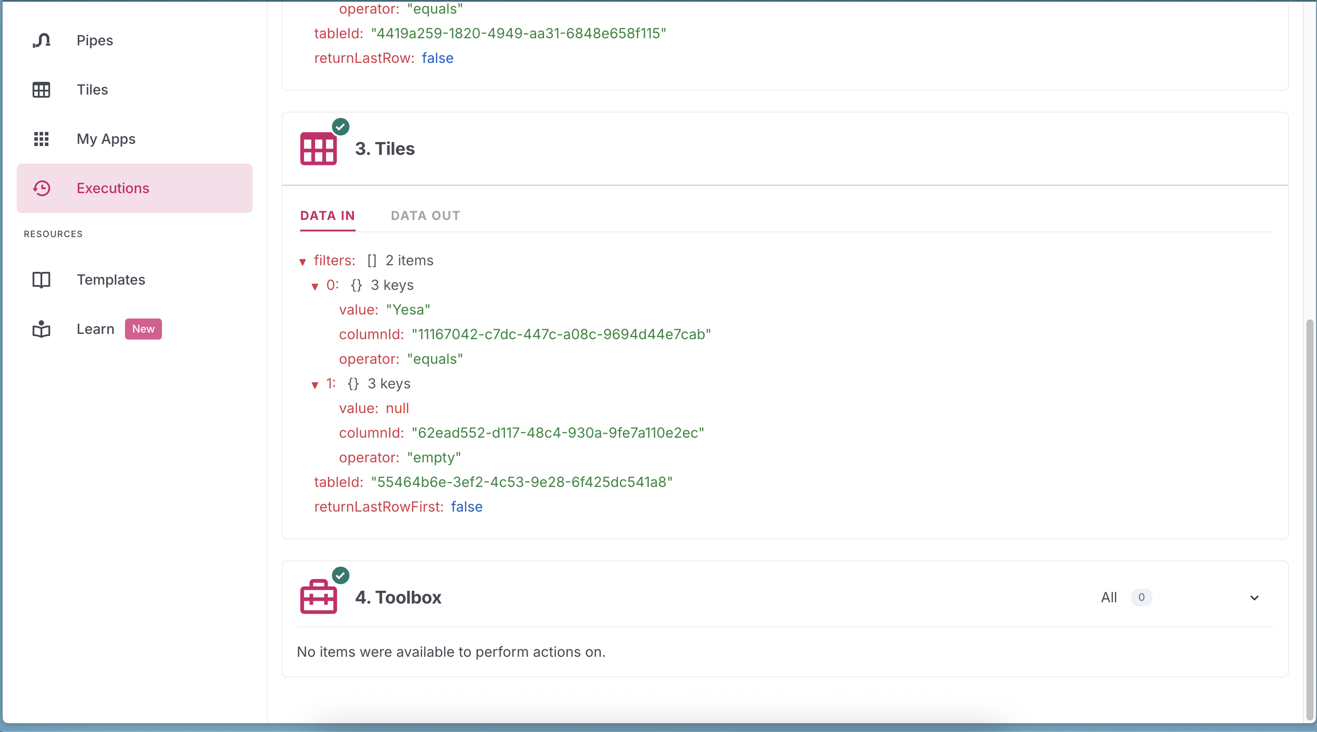Click the pink Tiles step icon

318,149
